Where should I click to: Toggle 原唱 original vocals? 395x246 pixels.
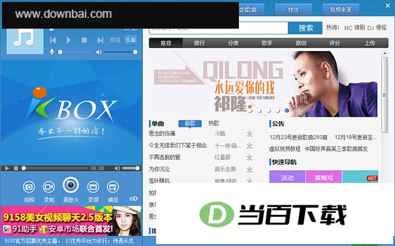click(115, 40)
